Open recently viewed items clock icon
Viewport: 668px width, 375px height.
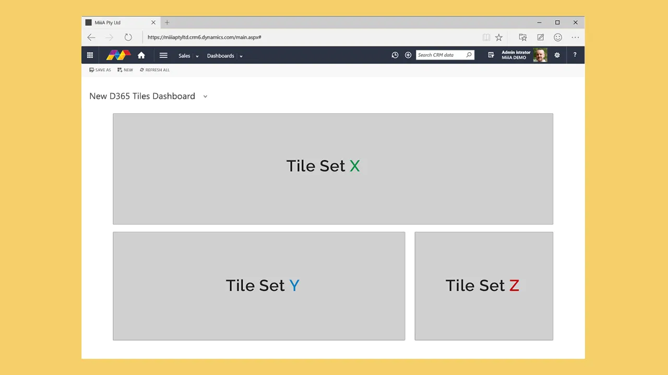395,55
